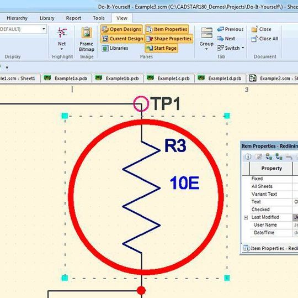
Task: Click the second hierarchy arrow icon in Item Properties
Action: [x=279, y=156]
